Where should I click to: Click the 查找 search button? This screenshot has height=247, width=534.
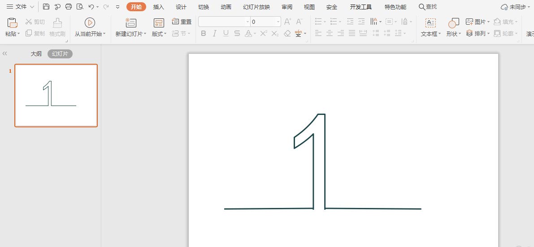click(x=428, y=7)
